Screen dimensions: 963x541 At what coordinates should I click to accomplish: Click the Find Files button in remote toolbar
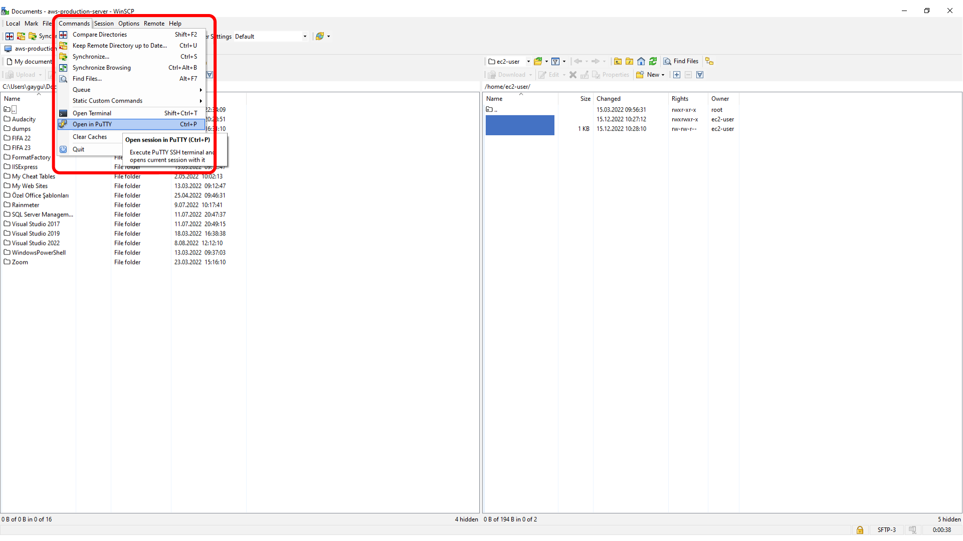(681, 61)
